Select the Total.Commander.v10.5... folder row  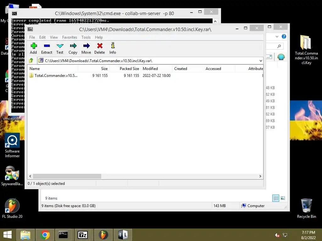pos(145,75)
